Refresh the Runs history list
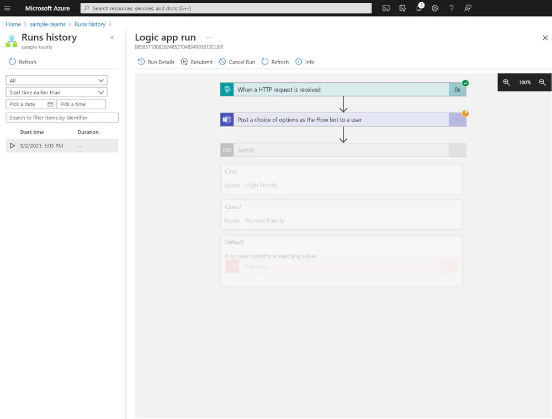The image size is (552, 419). (23, 62)
